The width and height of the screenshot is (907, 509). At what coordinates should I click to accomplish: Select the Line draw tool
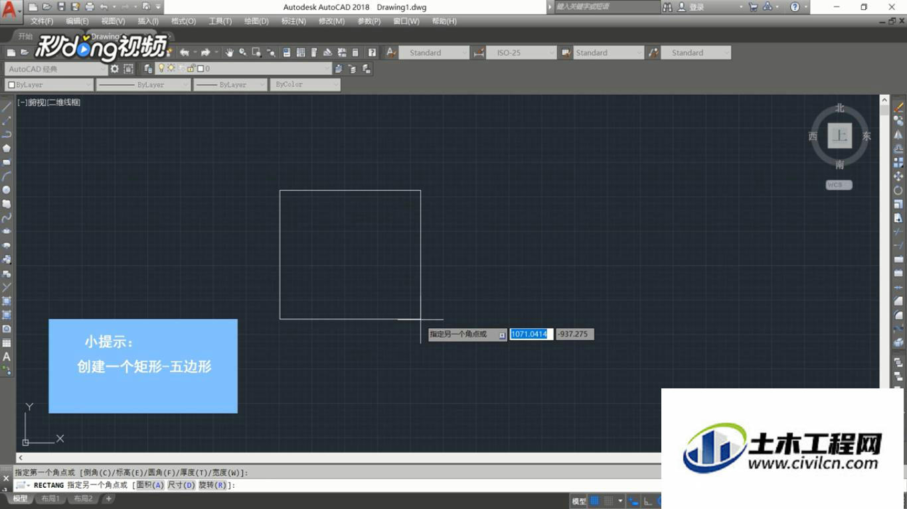pyautogui.click(x=7, y=107)
